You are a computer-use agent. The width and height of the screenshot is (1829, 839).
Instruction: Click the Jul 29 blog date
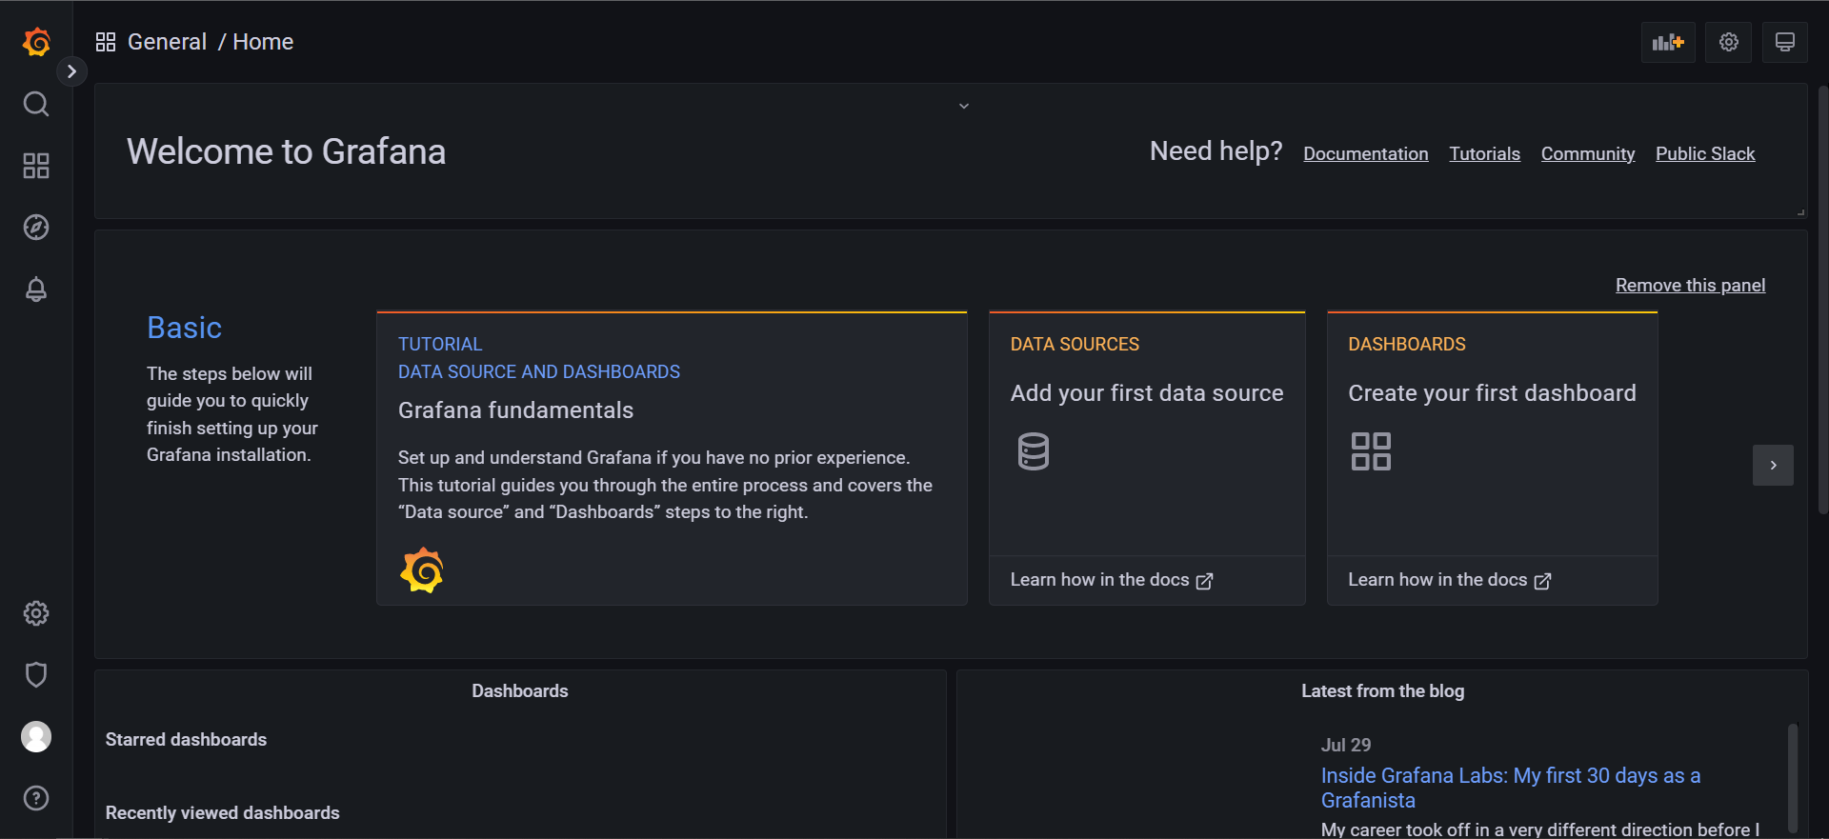[x=1346, y=745]
